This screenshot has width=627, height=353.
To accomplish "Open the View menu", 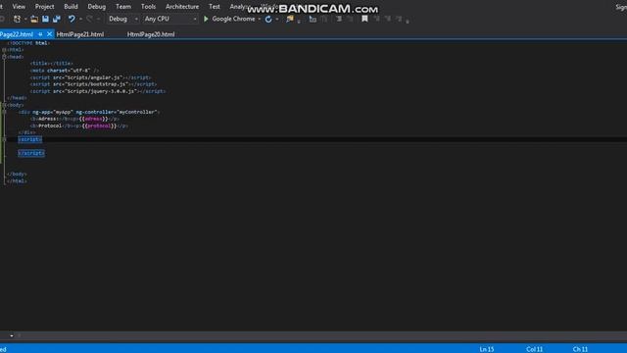I will [x=19, y=7].
